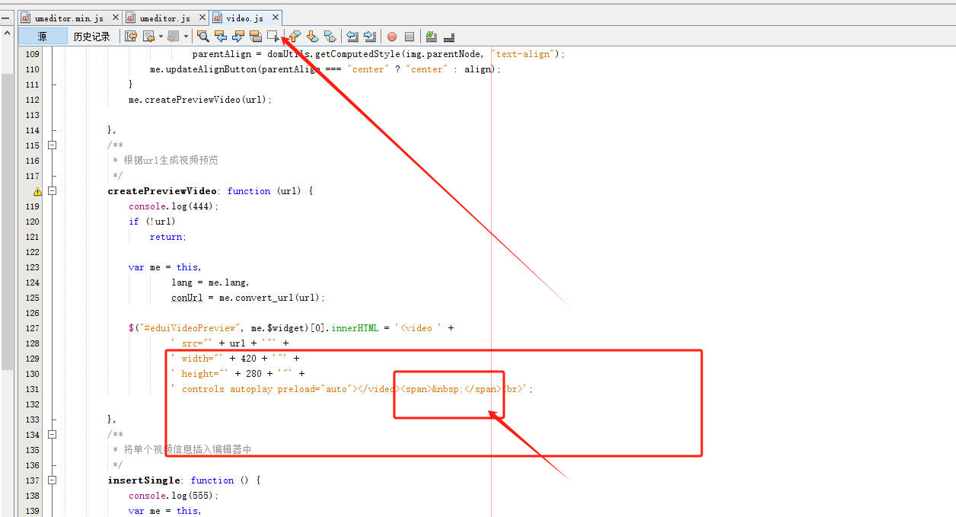Screen dimensions: 956x517
Task: Switch to the 源 (Source) view
Action: [43, 37]
